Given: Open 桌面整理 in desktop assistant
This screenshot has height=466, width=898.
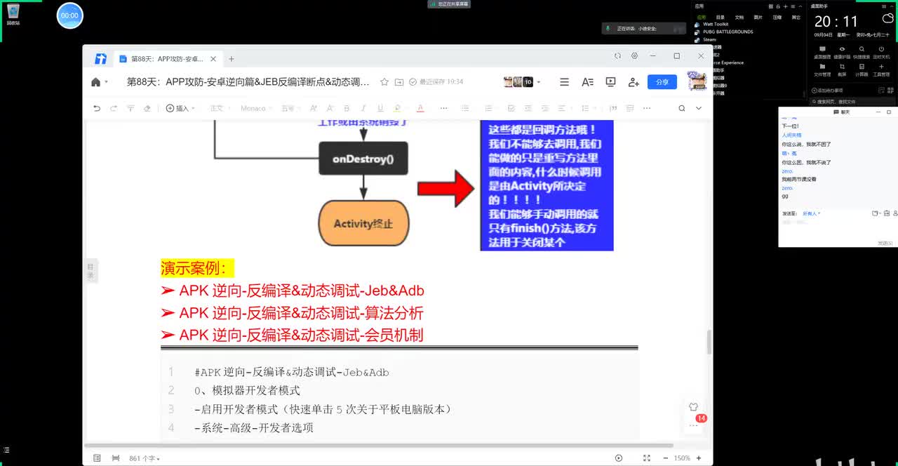Looking at the screenshot, I should [x=822, y=53].
